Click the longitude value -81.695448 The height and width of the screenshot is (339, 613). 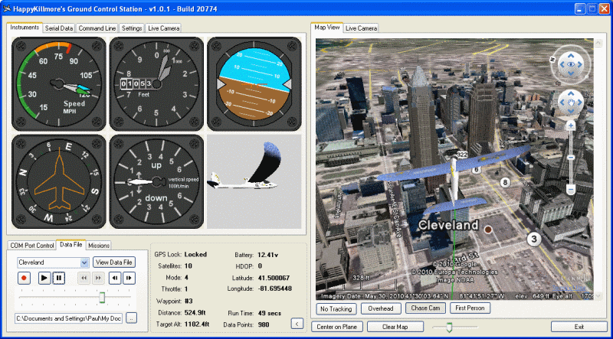click(x=275, y=289)
